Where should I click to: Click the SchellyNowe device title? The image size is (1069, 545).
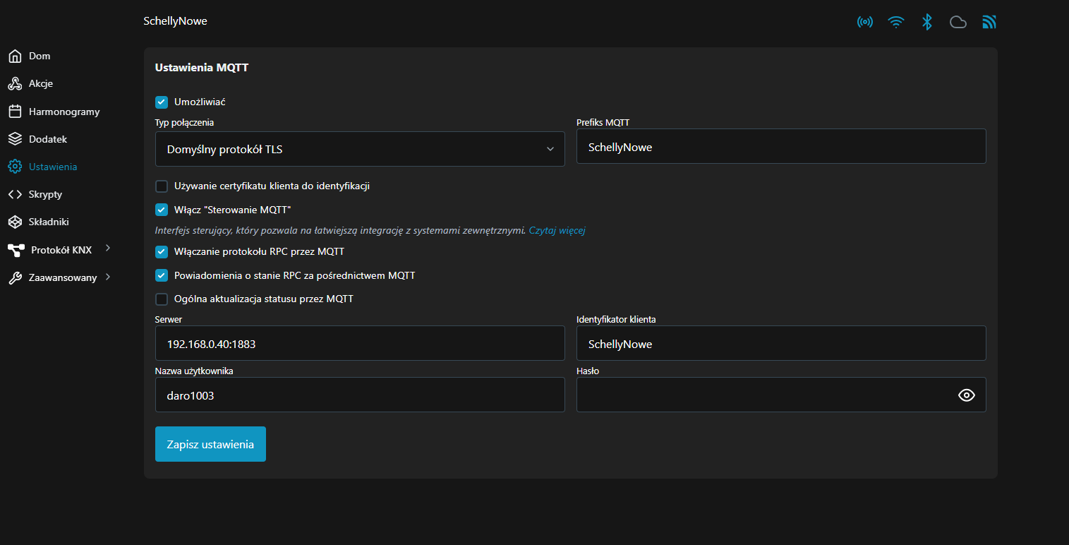click(175, 21)
